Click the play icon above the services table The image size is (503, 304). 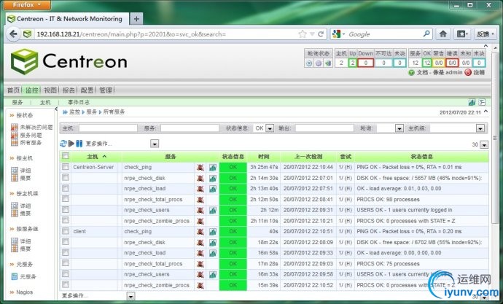tap(71, 144)
